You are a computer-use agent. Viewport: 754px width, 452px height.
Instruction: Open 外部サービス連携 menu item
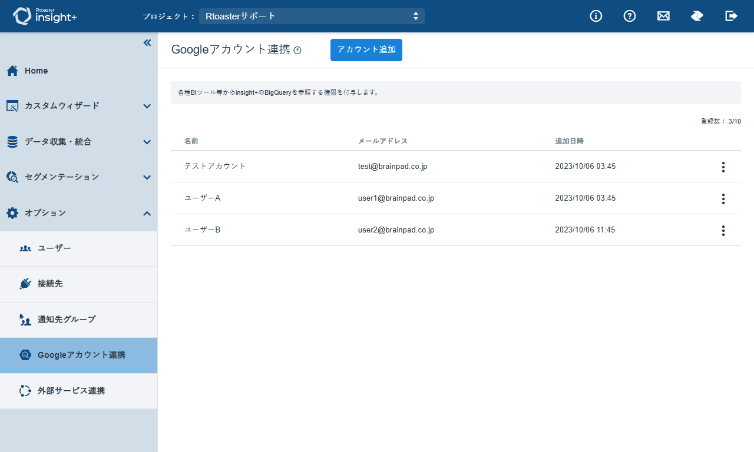[79, 391]
